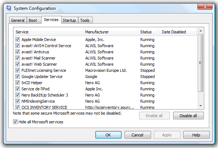Click ALWIL Software beside avast! Antivirus
The height and width of the screenshot is (148, 218).
(x=99, y=52)
